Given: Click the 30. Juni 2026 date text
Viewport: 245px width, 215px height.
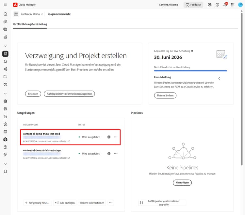Looking at the screenshot, I should coord(168,57).
